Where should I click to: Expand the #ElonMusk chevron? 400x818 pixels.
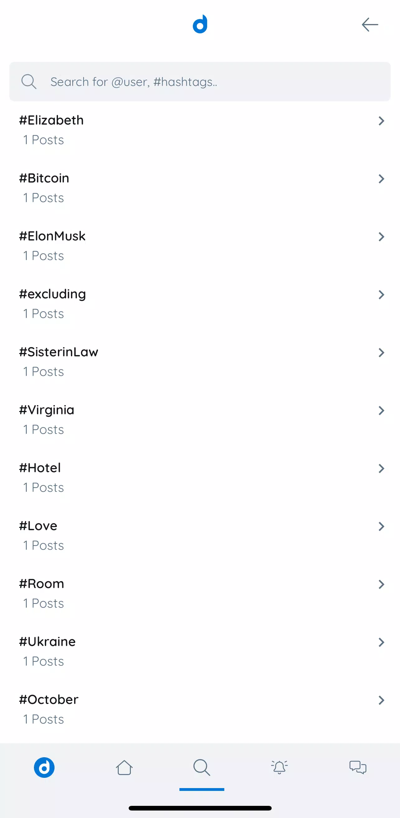tap(381, 236)
